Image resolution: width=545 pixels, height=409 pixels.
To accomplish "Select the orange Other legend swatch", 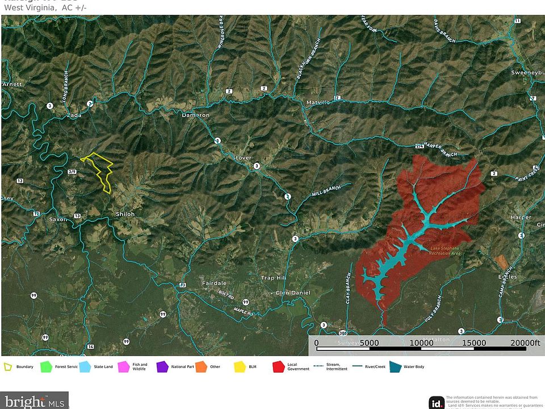I will 201,366.
